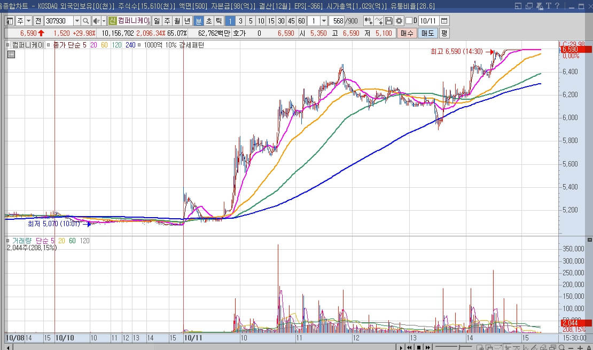Screen dimensions: 593x350
Task: Select the 10 minute interval button
Action: pos(261,21)
